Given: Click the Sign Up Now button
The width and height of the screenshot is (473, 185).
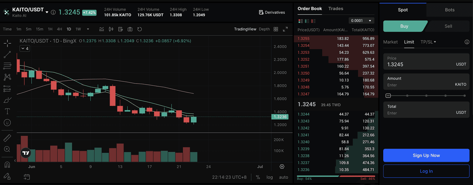Looking at the screenshot, I should [426, 155].
